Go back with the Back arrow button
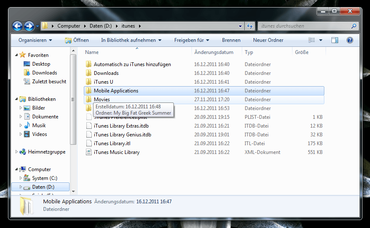The height and width of the screenshot is (228, 370). click(x=18, y=26)
